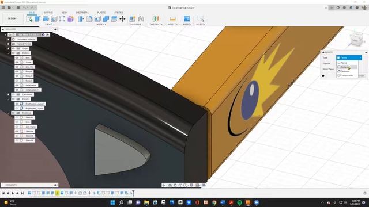Play the timeline

[x=13, y=193]
